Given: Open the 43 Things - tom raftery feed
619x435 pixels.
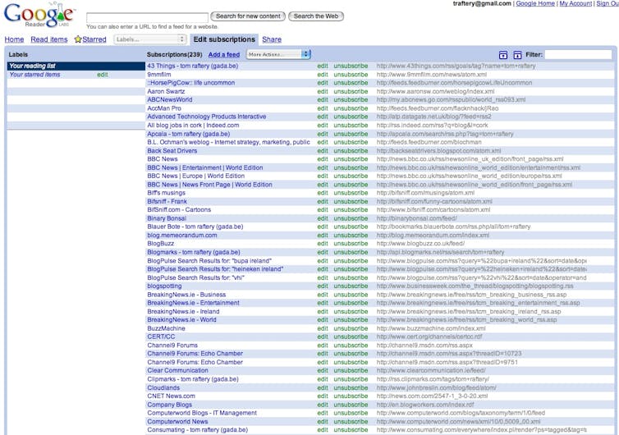Looking at the screenshot, I should point(193,66).
